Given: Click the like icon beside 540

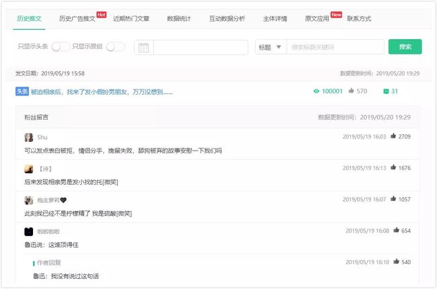Looking at the screenshot, I should pyautogui.click(x=396, y=261).
